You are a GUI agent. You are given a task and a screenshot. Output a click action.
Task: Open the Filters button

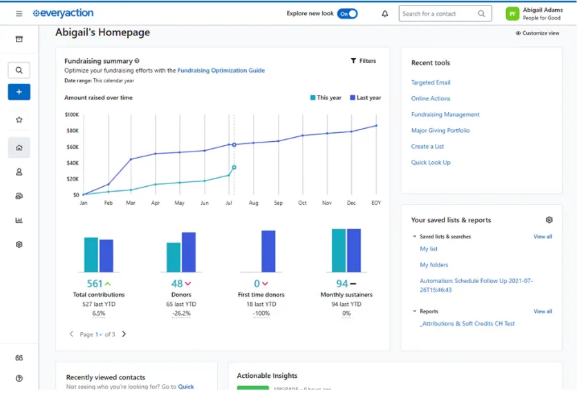point(363,61)
